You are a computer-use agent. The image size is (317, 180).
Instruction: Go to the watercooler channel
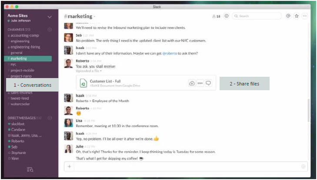(20, 104)
